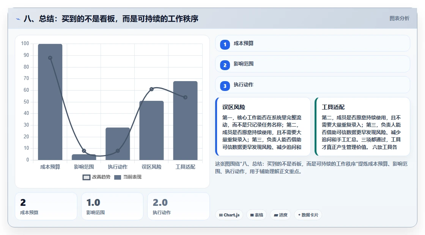
Task: Click the 工具适配 x-axis label
Action: [x=186, y=167]
